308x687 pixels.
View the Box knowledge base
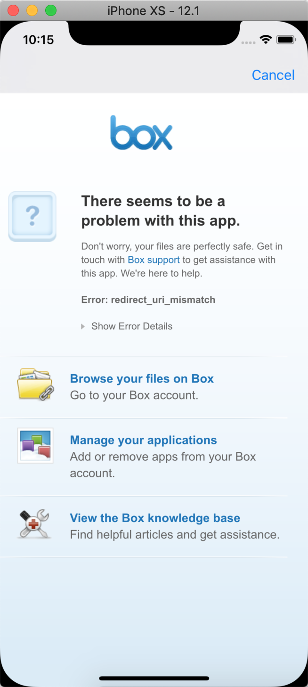click(x=154, y=518)
